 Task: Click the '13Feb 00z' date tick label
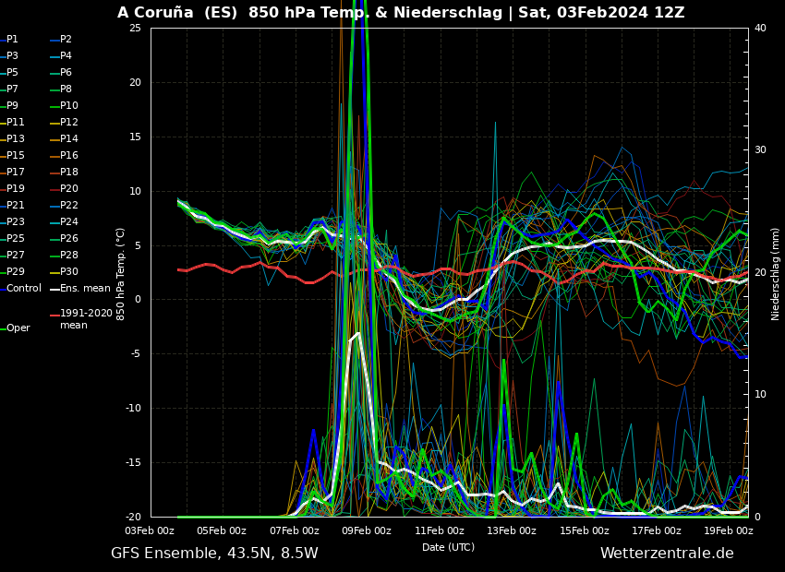(512, 530)
